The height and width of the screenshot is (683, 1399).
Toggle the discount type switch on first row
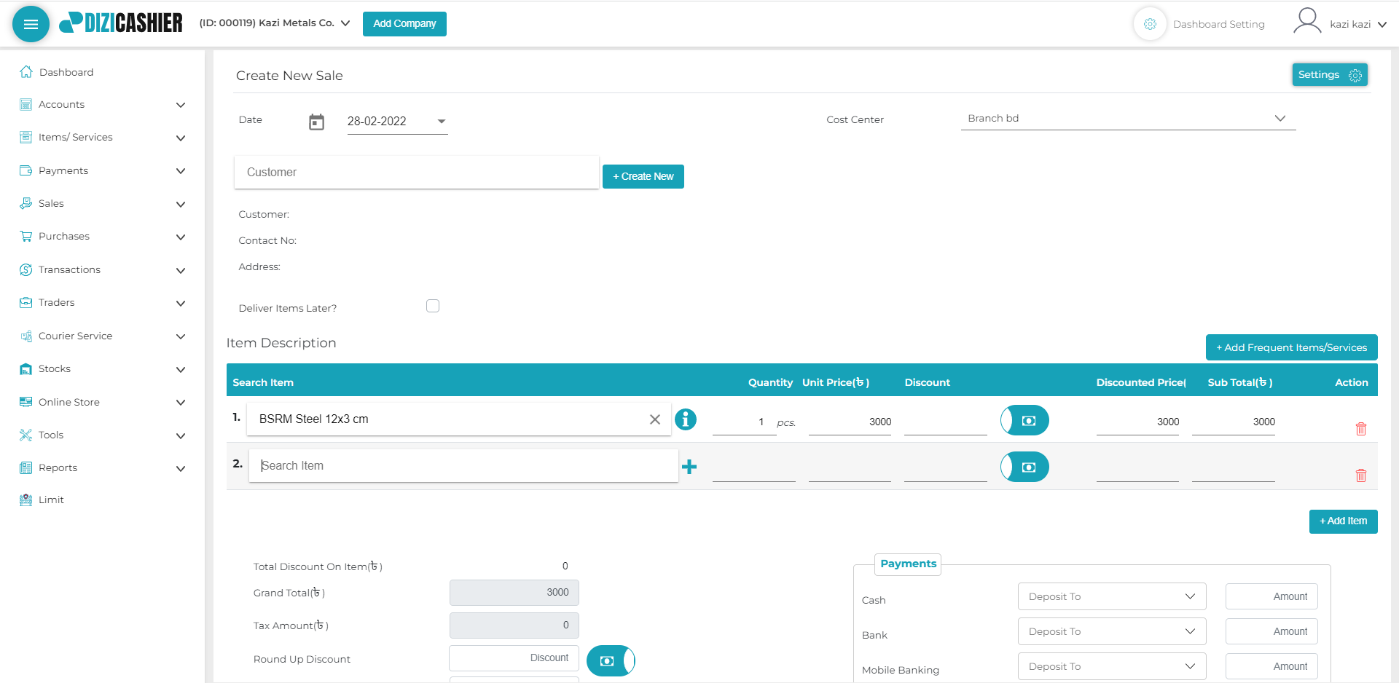tap(1024, 421)
